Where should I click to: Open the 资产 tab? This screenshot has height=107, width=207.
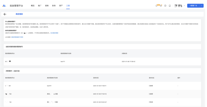(x=61, y=6)
